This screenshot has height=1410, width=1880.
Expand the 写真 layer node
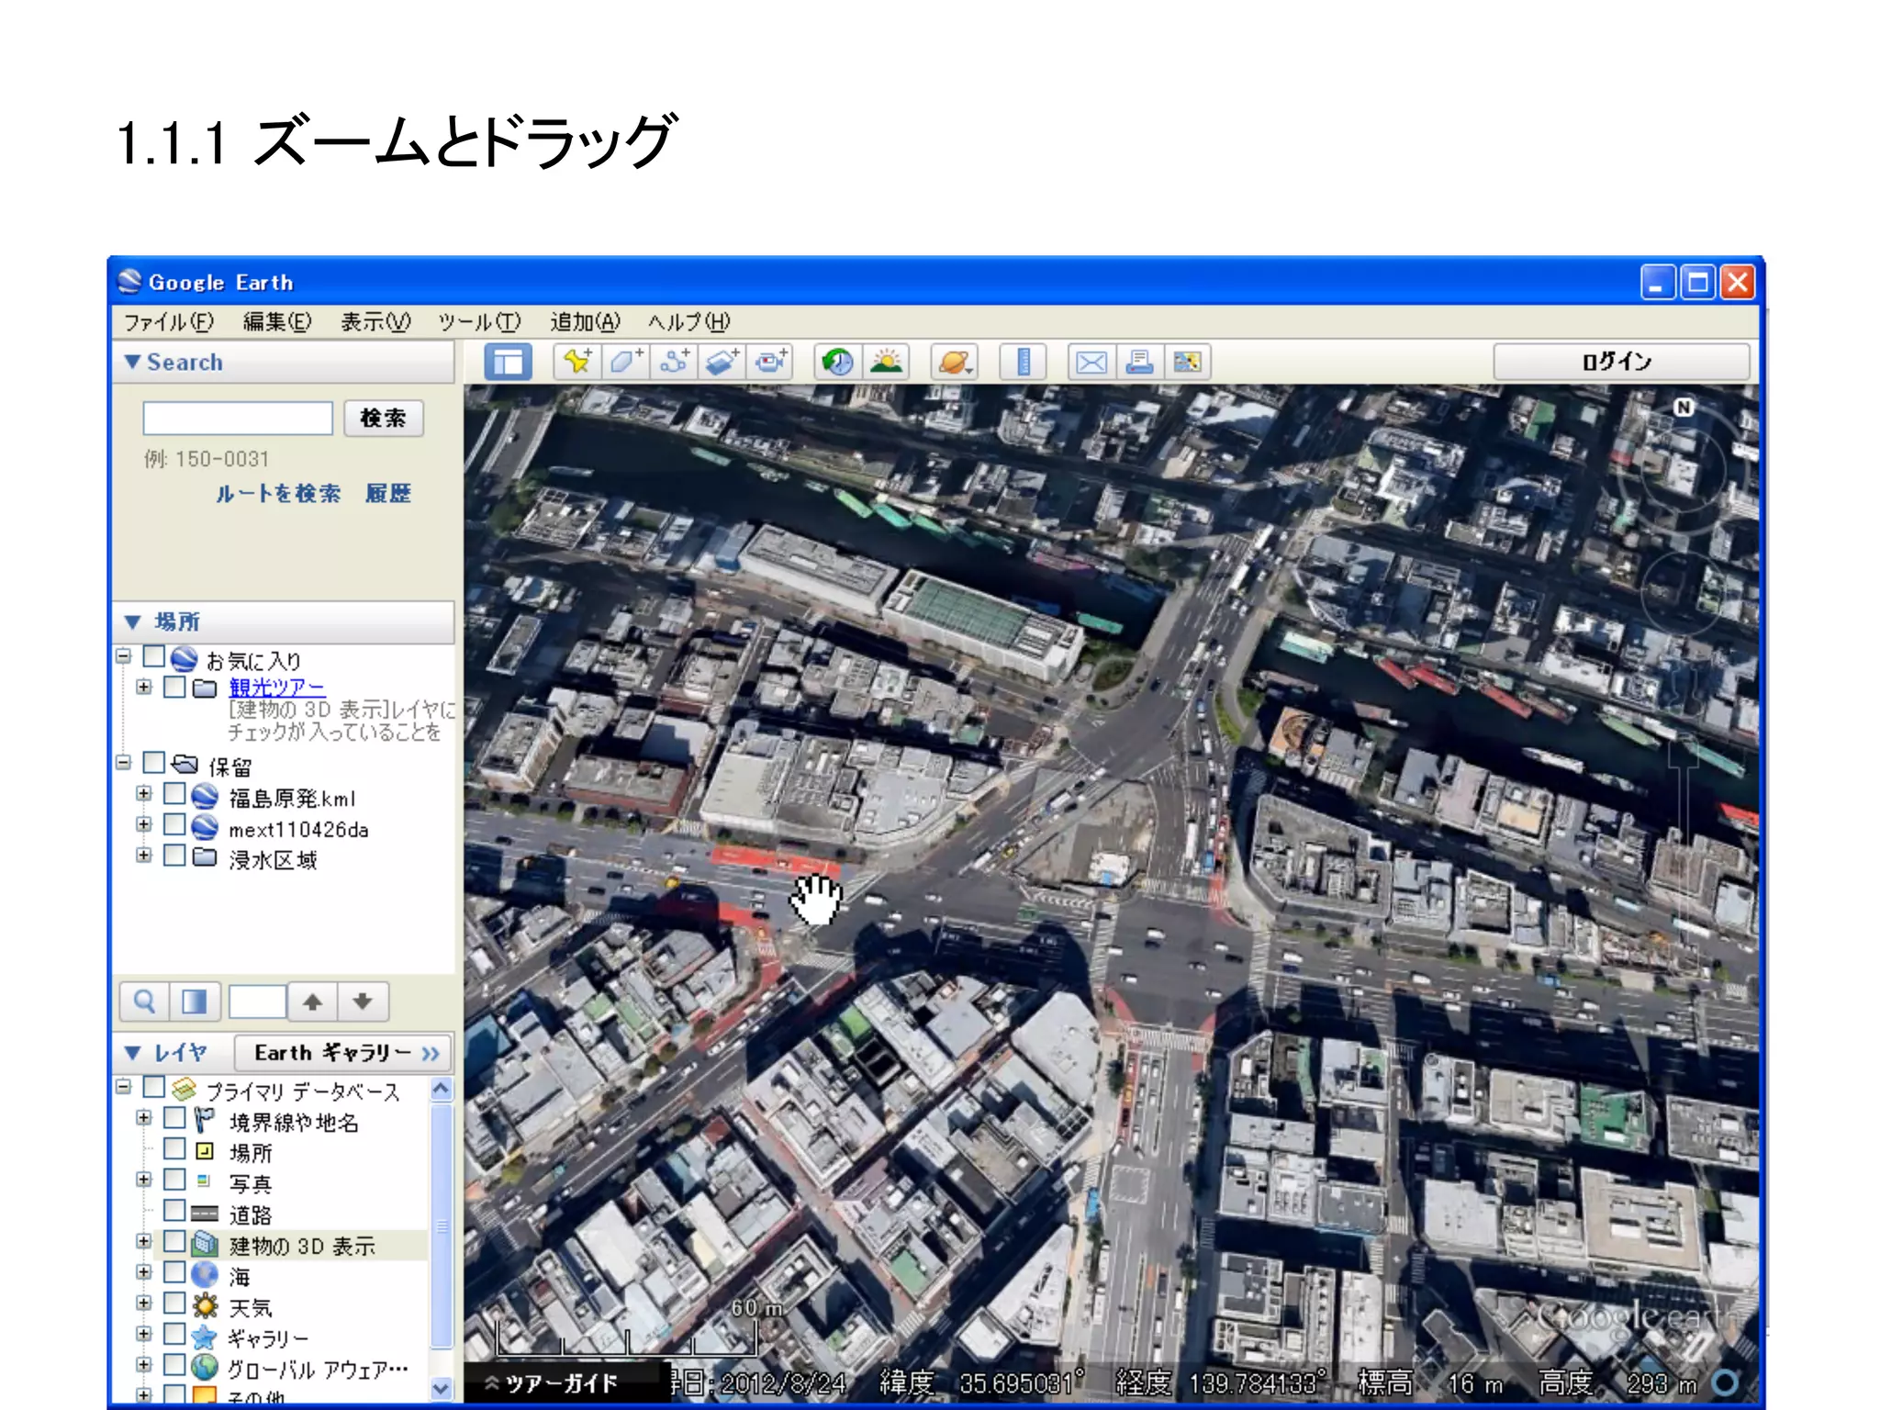(x=143, y=1180)
